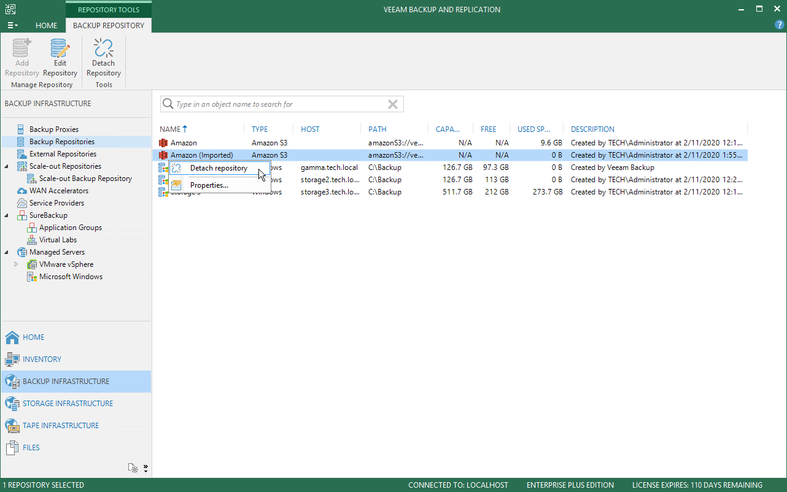Go to the Inventory view
This screenshot has width=787, height=492.
tap(76, 359)
